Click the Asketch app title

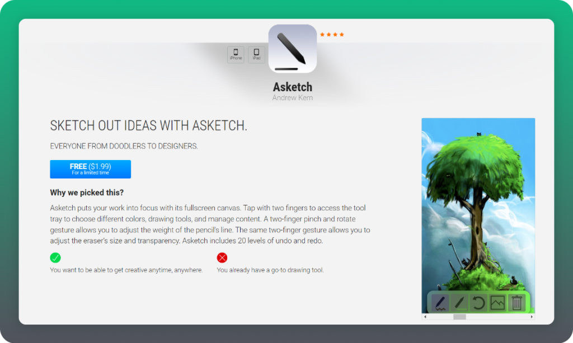click(x=292, y=87)
